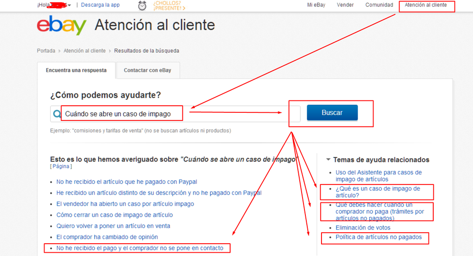The image size is (473, 256).
Task: Open ¿Qué es un caso de impago de artículo?
Action: (x=378, y=192)
